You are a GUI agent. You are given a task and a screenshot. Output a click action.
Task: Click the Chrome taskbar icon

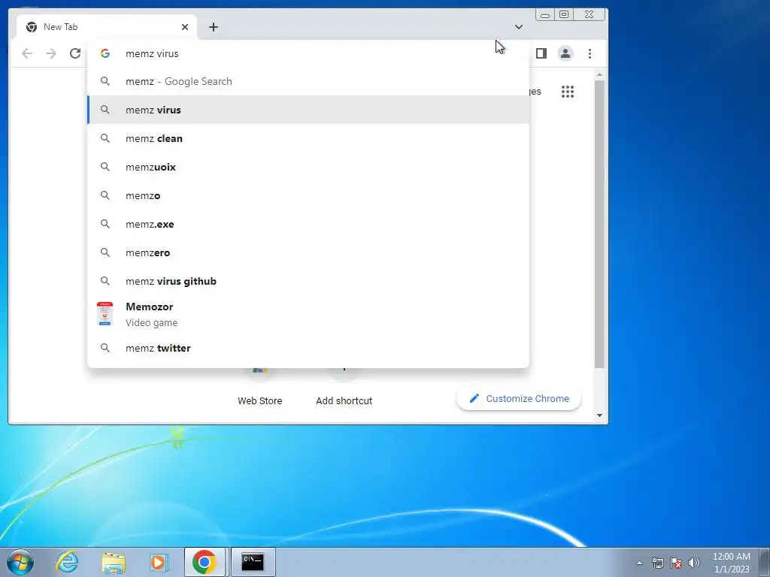(205, 562)
